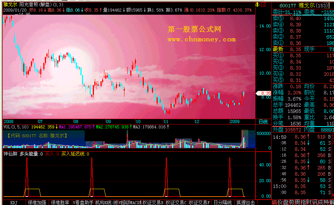Click the 日线 period label
This screenshot has height=205, width=334.
click(263, 122)
